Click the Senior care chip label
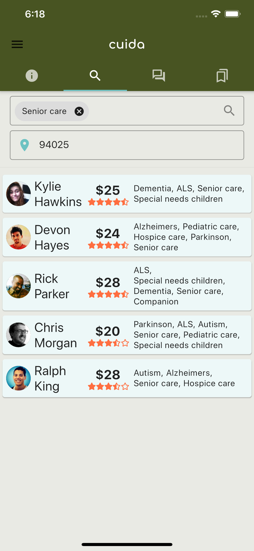Viewport: 254px width, 551px height. [44, 111]
